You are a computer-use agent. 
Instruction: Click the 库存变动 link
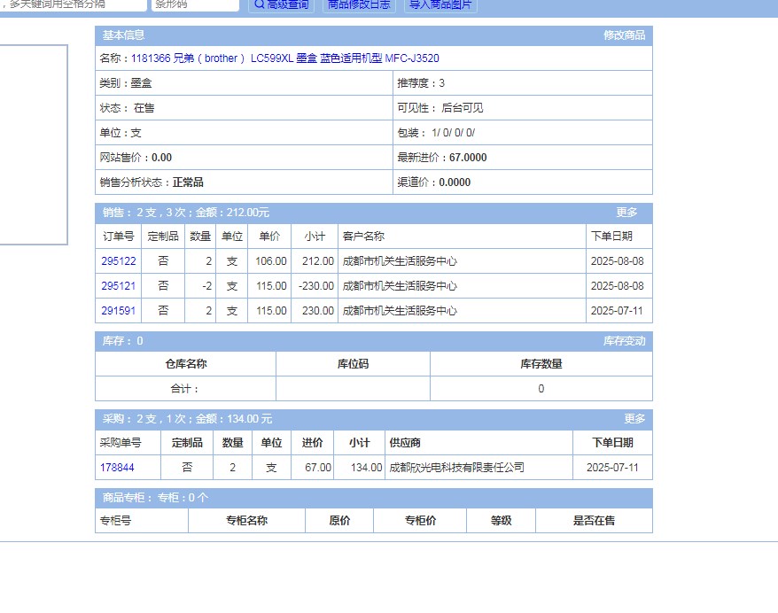(x=624, y=341)
